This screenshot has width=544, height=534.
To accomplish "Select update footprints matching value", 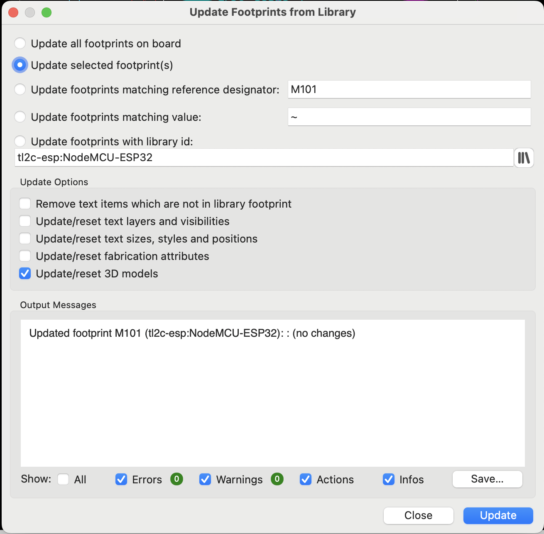I will (20, 117).
